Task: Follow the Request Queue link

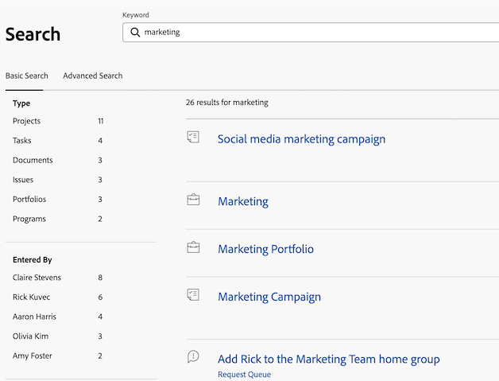Action: tap(244, 375)
